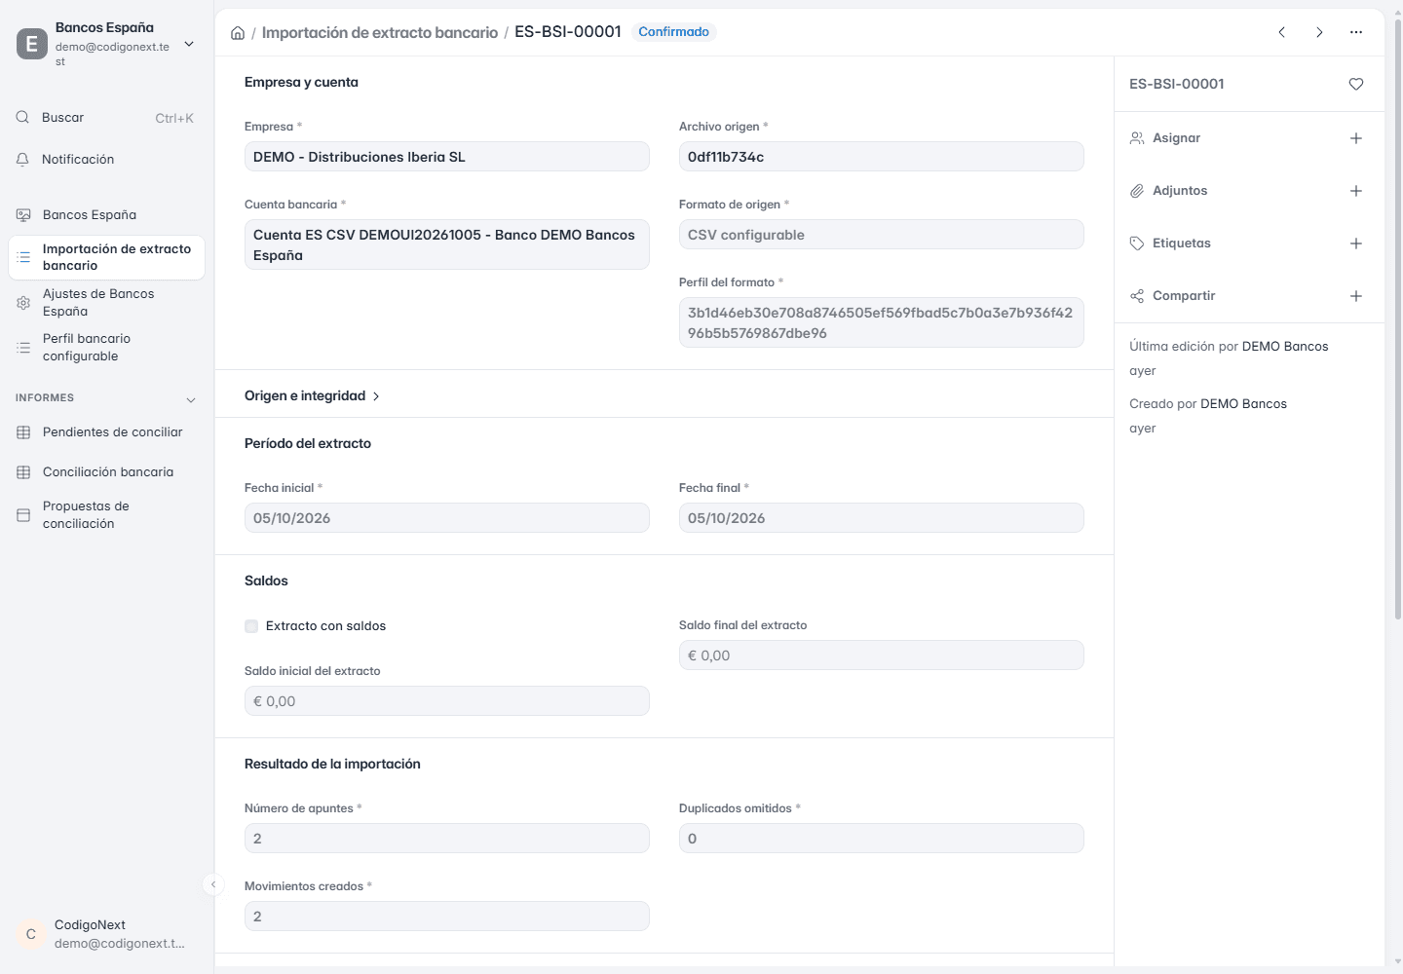This screenshot has width=1403, height=974.
Task: Click table icon beside Pendientes de conciliar
Action: [x=23, y=432]
